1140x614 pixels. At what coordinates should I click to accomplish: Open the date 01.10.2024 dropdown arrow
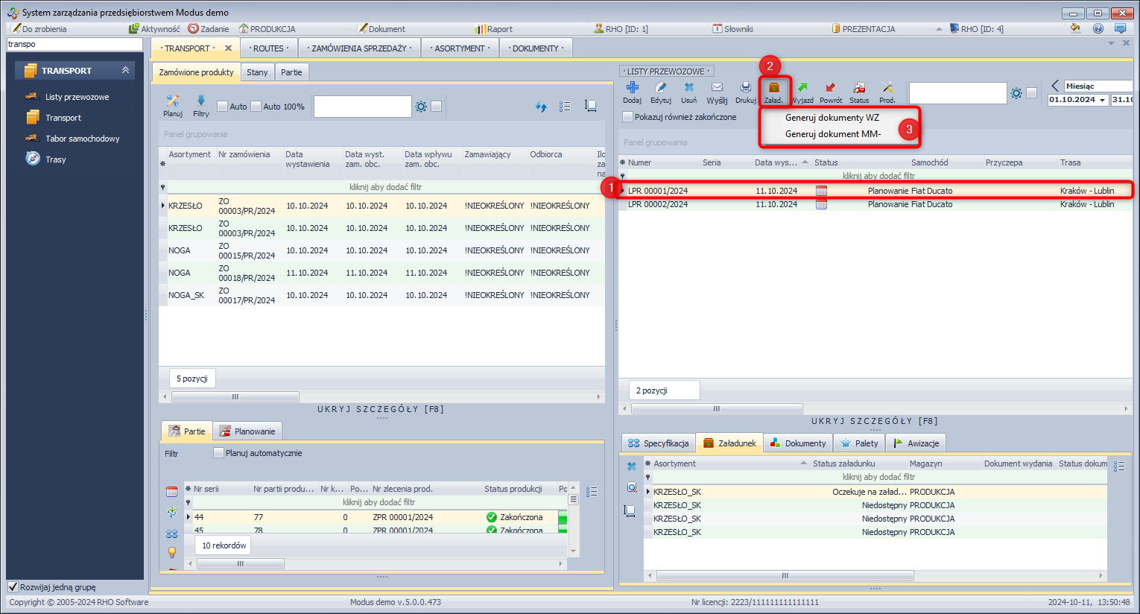(x=1102, y=100)
